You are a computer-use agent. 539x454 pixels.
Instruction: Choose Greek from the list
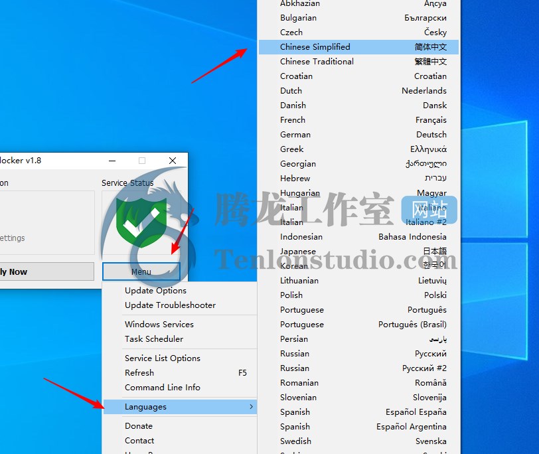click(358, 149)
